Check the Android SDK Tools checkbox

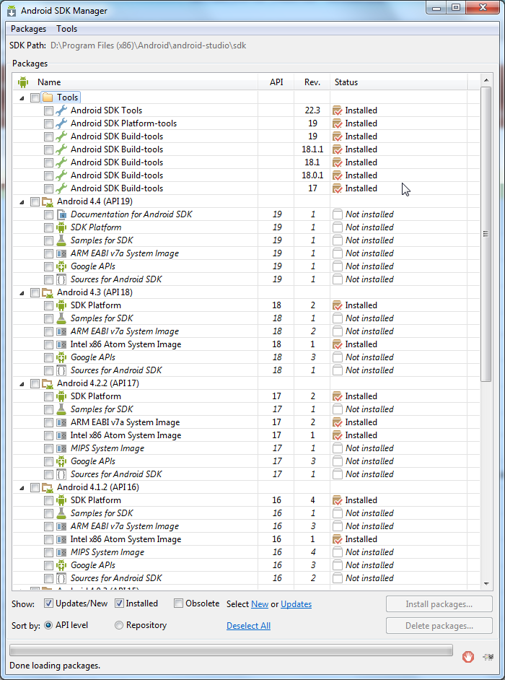click(48, 110)
